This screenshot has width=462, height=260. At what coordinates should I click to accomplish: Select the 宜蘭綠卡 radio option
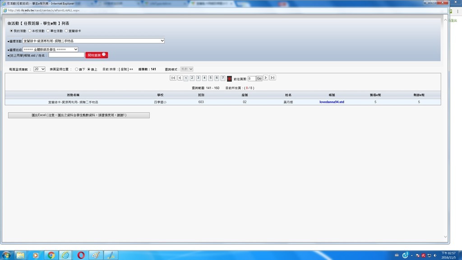click(66, 31)
